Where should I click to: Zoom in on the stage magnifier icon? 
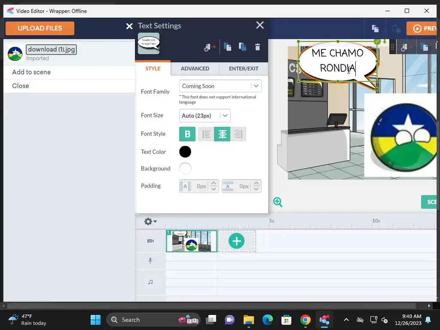pos(278,202)
